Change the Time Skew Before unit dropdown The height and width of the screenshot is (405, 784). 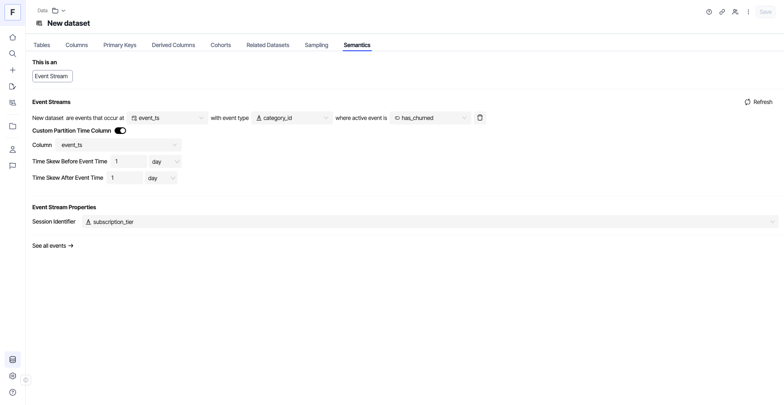[x=165, y=161]
